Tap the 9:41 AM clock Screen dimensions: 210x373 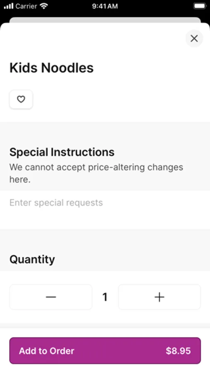(x=105, y=6)
